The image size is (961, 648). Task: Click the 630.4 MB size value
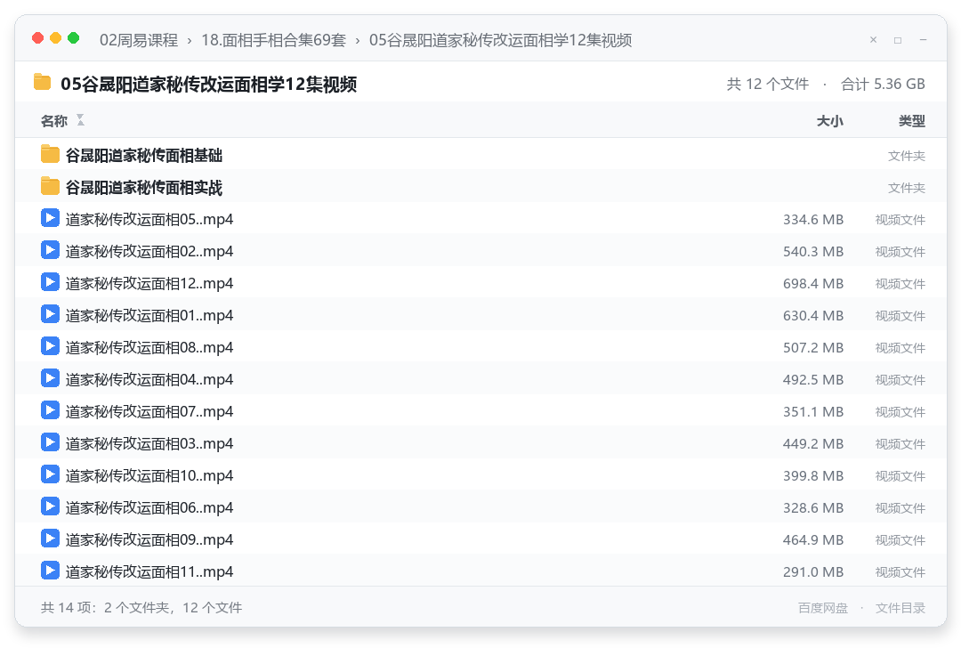tap(812, 315)
